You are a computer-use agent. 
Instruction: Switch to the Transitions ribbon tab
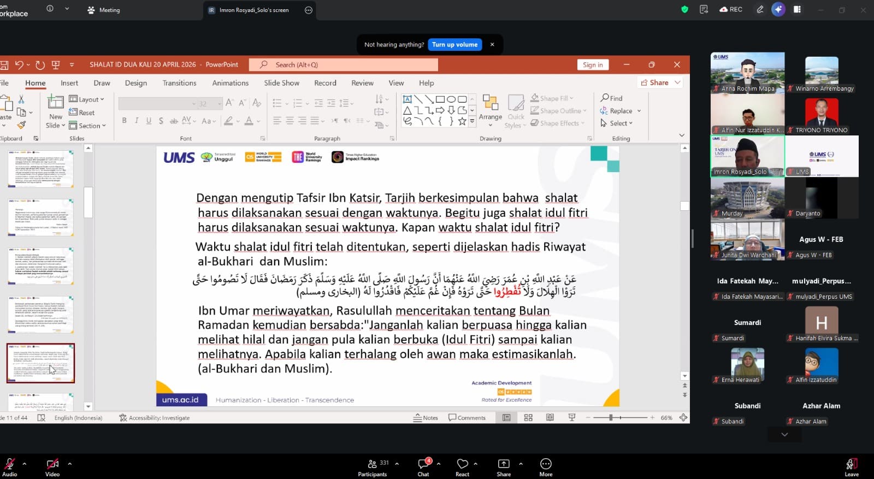179,83
